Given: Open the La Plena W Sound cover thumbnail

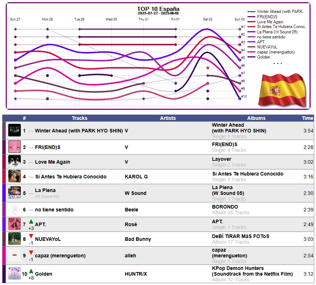Looking at the screenshot, I should tap(14, 193).
